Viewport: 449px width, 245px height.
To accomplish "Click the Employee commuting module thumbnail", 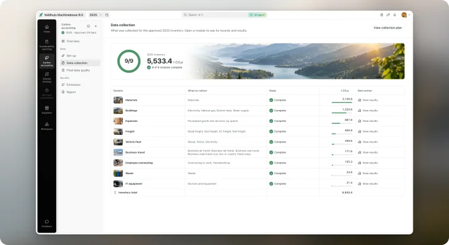I will 118,163.
